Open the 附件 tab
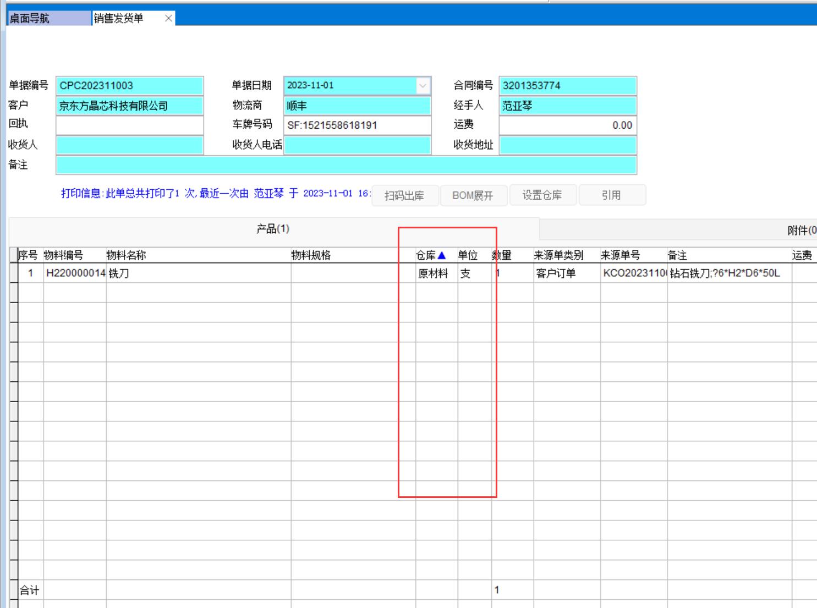817x608 pixels. coord(801,231)
